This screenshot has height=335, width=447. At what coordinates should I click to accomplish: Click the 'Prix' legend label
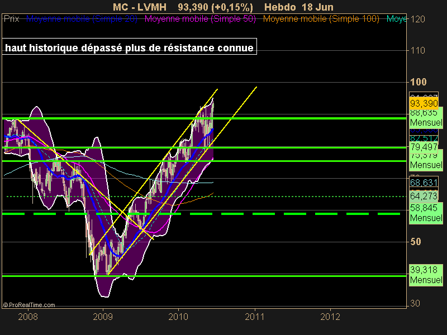11,19
